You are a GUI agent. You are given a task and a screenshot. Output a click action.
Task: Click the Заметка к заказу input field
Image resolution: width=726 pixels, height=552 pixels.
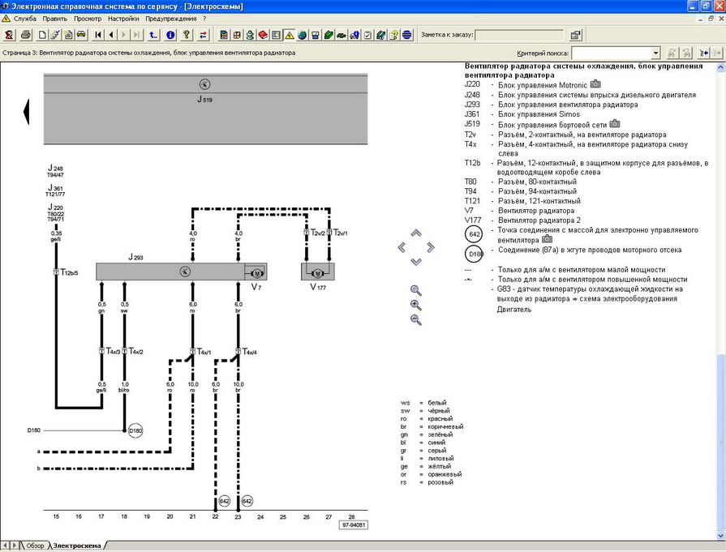pos(519,35)
